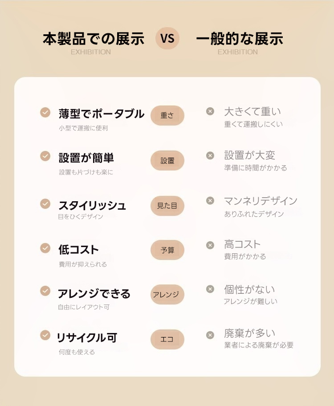Screen dimensions: 334x406
Task: Click the check icon beside 薄型でポータブル
Action: pos(45,112)
